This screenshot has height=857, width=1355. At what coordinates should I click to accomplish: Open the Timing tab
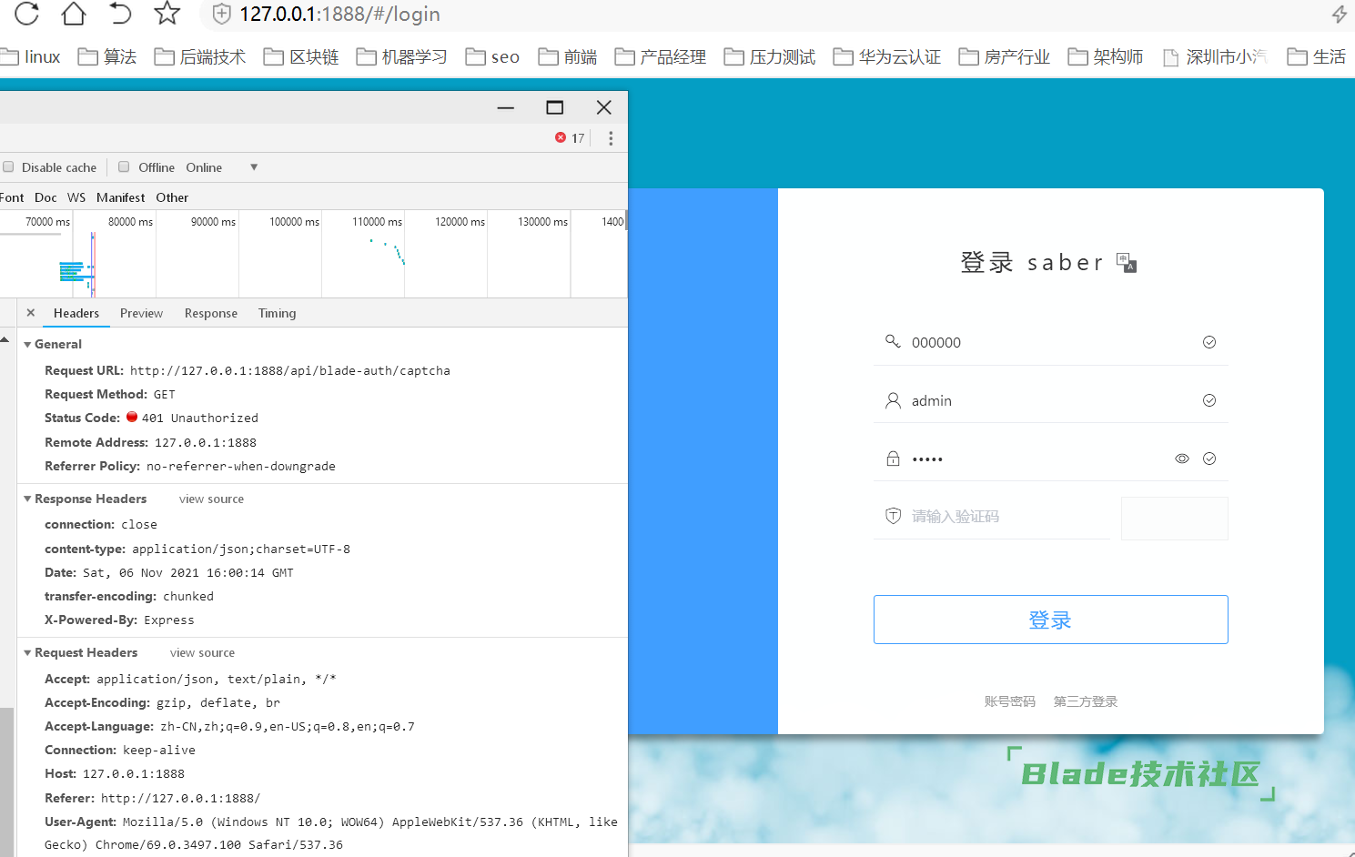(x=277, y=313)
